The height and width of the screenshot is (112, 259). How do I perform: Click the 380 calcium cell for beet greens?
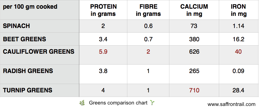[194, 39]
